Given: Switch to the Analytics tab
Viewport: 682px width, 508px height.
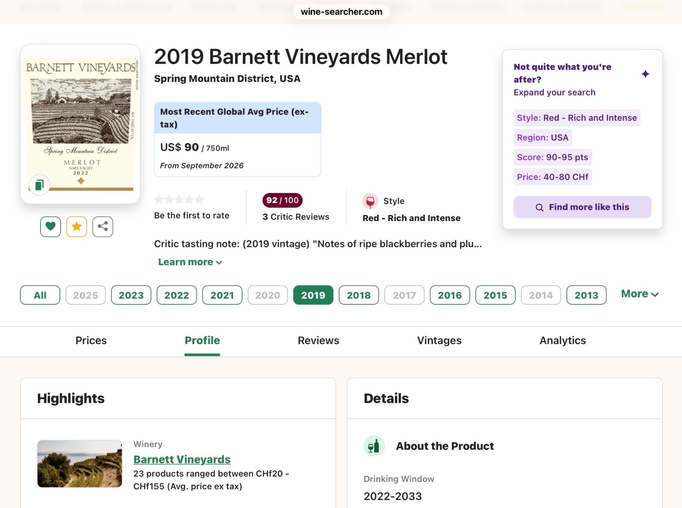Looking at the screenshot, I should pyautogui.click(x=563, y=340).
